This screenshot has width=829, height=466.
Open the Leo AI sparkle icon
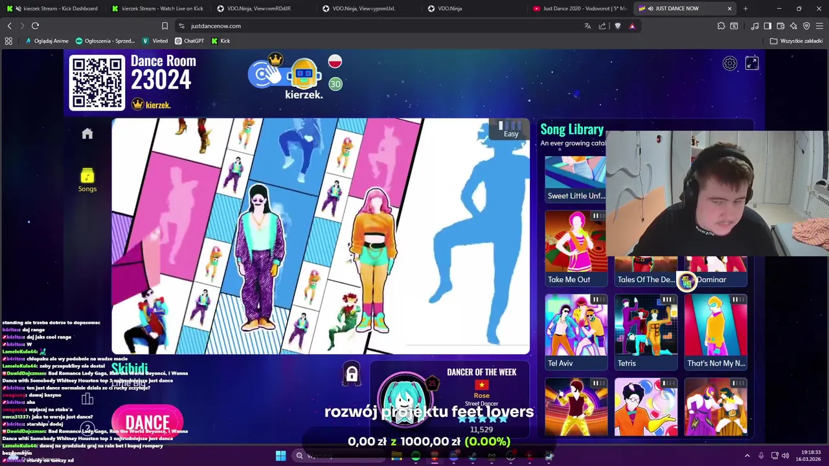(x=793, y=26)
